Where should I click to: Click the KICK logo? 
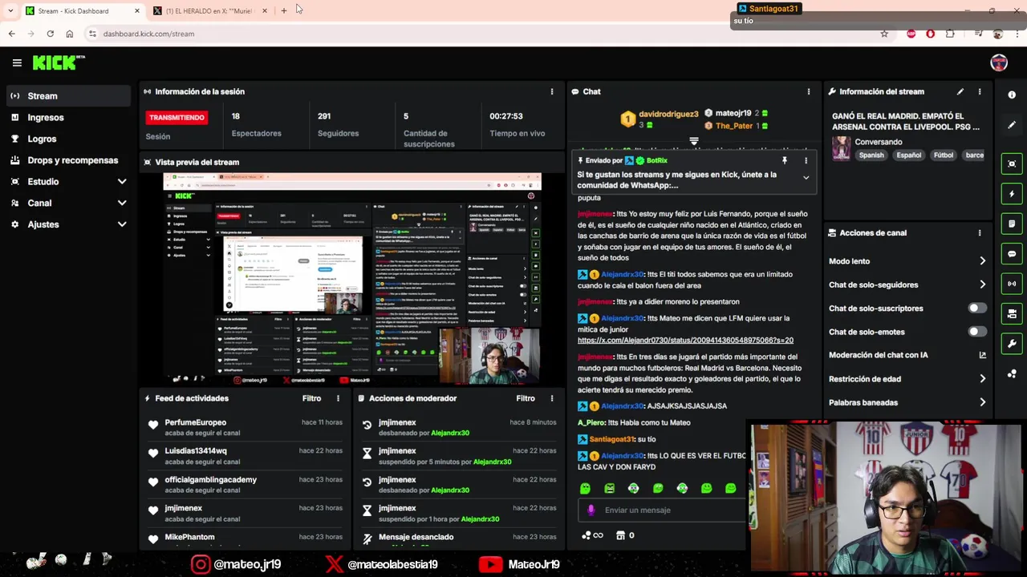coord(58,63)
